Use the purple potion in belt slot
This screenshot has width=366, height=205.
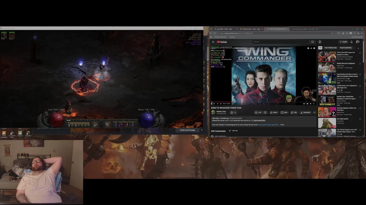click(121, 124)
